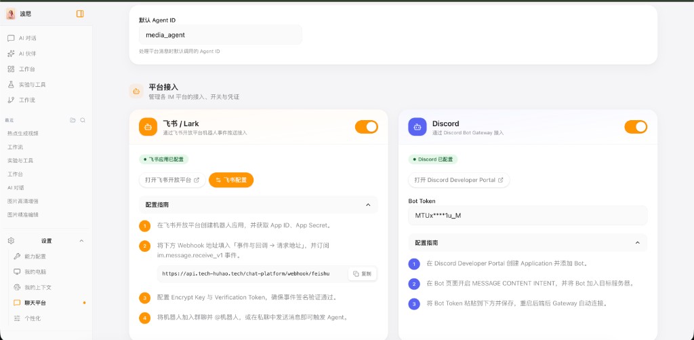The width and height of the screenshot is (694, 340).
Task: Click the 波尼 username label
Action: pyautogui.click(x=25, y=14)
